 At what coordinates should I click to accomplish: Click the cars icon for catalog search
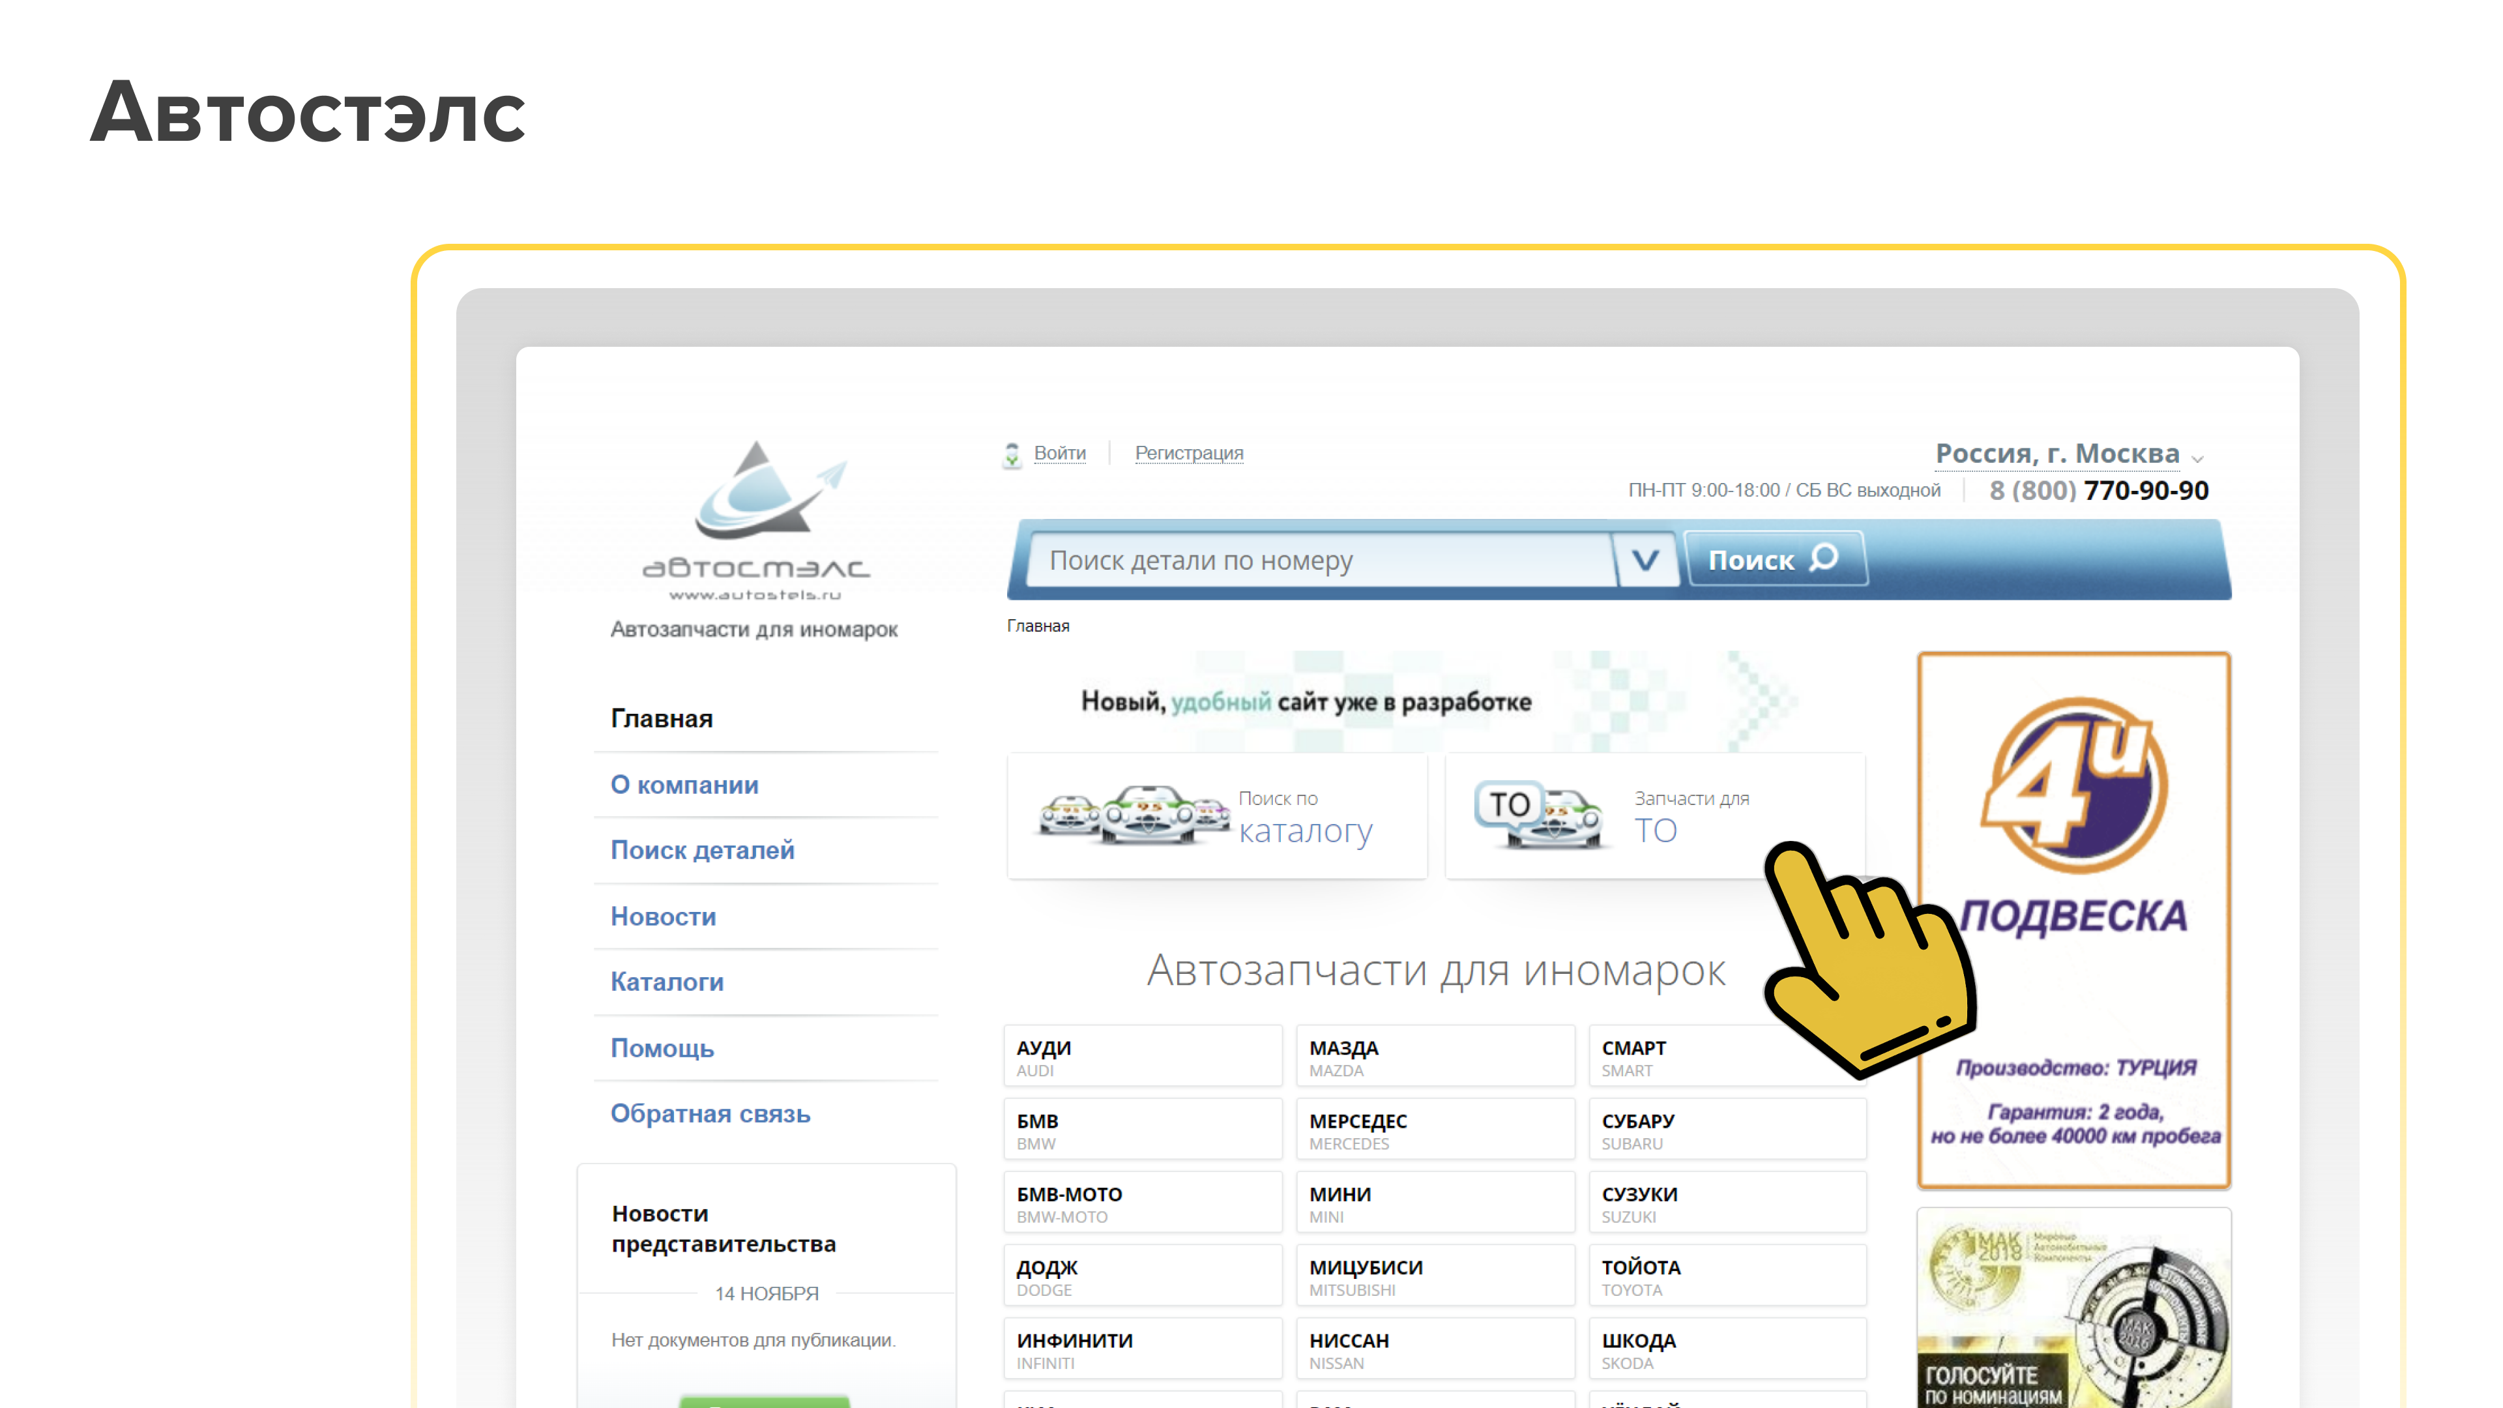[1133, 815]
